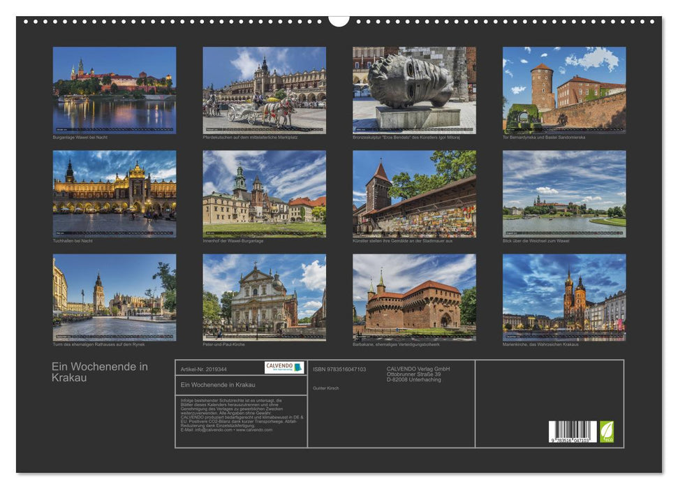Open the Tuchhallen bei Nacht photo

(115, 194)
